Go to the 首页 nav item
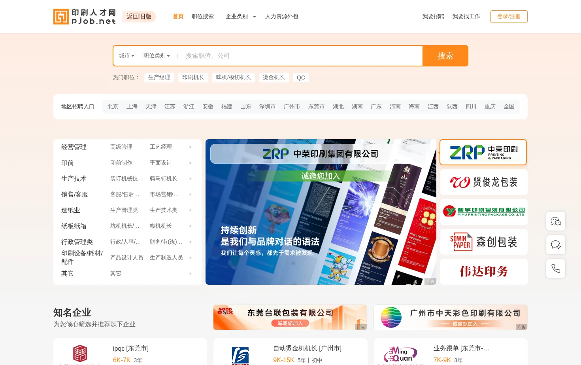Image resolution: width=581 pixels, height=365 pixels. click(178, 17)
